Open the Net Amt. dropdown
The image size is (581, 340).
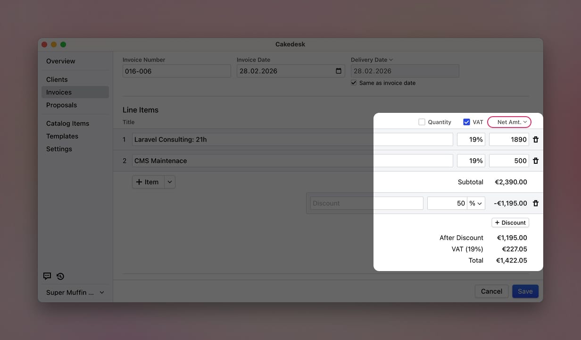point(509,122)
